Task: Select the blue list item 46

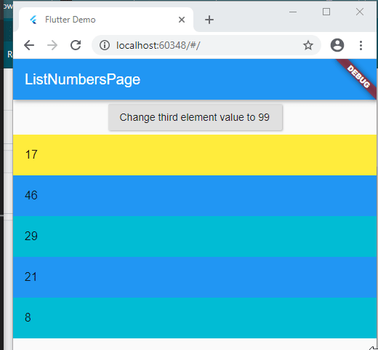Action: click(195, 196)
